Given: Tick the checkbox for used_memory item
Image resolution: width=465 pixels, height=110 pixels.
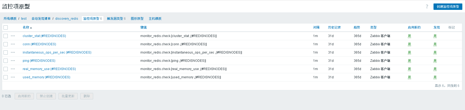Looking at the screenshot, I should click(x=6, y=77).
